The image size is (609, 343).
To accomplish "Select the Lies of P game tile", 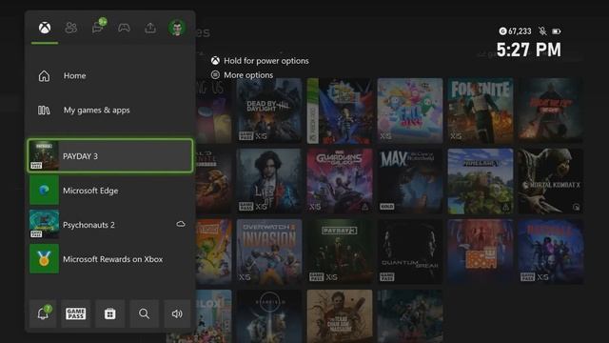I will coord(269,181).
